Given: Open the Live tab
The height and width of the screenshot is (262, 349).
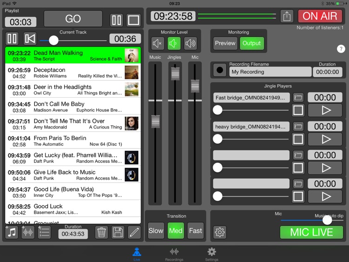Looking at the screenshot, I should [x=137, y=254].
